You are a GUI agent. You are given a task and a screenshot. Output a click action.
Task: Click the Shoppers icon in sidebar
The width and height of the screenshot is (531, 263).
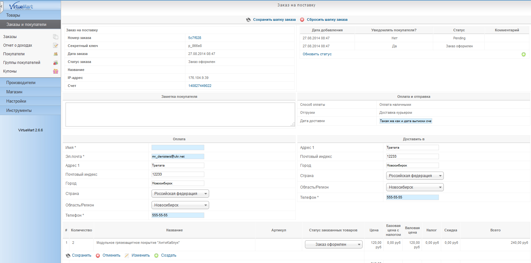56,54
